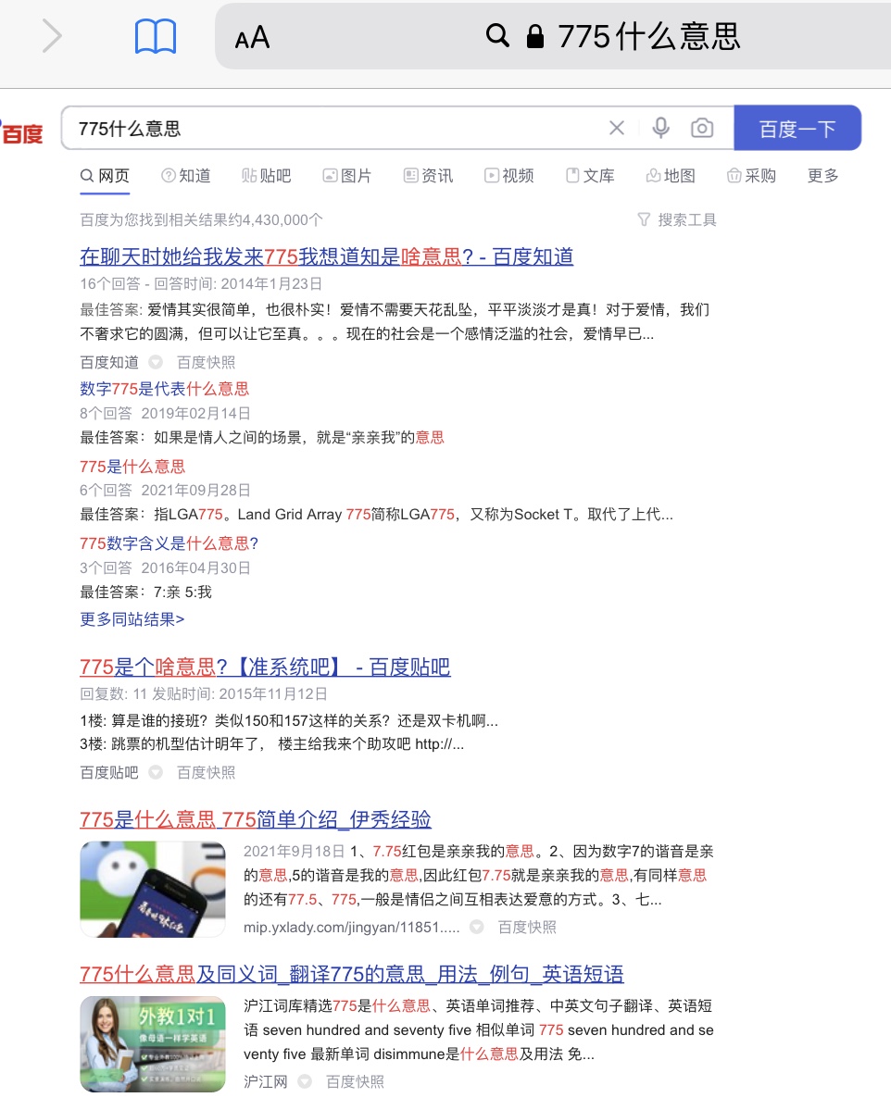This screenshot has width=891, height=1110.
Task: Click the 沪江网 source label
Action: 266,1081
